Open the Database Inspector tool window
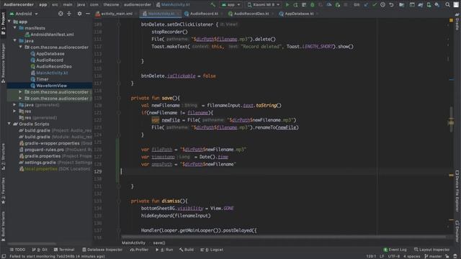The width and height of the screenshot is (461, 259). pos(102,250)
